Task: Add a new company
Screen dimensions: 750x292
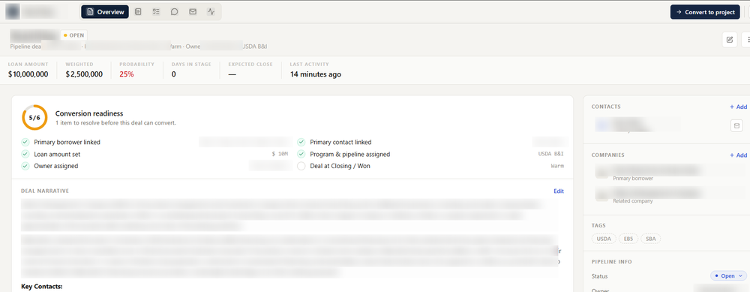Action: point(738,155)
